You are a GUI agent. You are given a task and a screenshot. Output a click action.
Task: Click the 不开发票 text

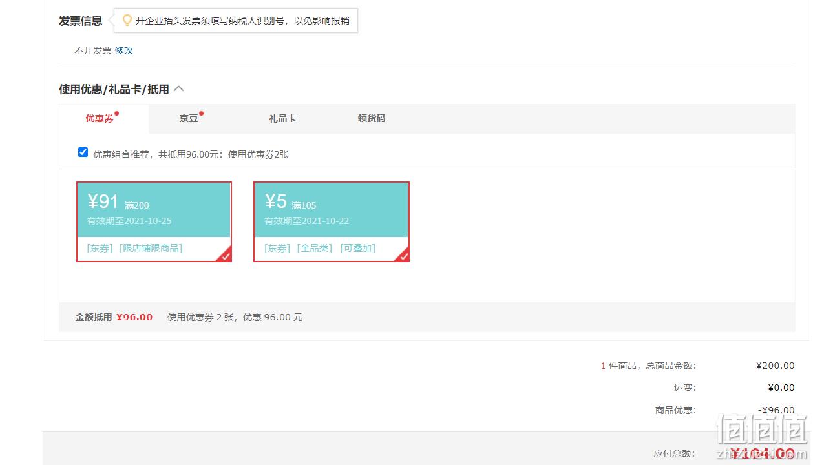93,50
